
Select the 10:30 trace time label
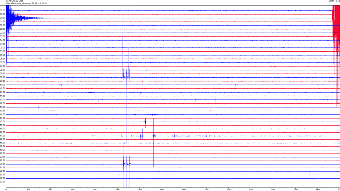point(3,88)
